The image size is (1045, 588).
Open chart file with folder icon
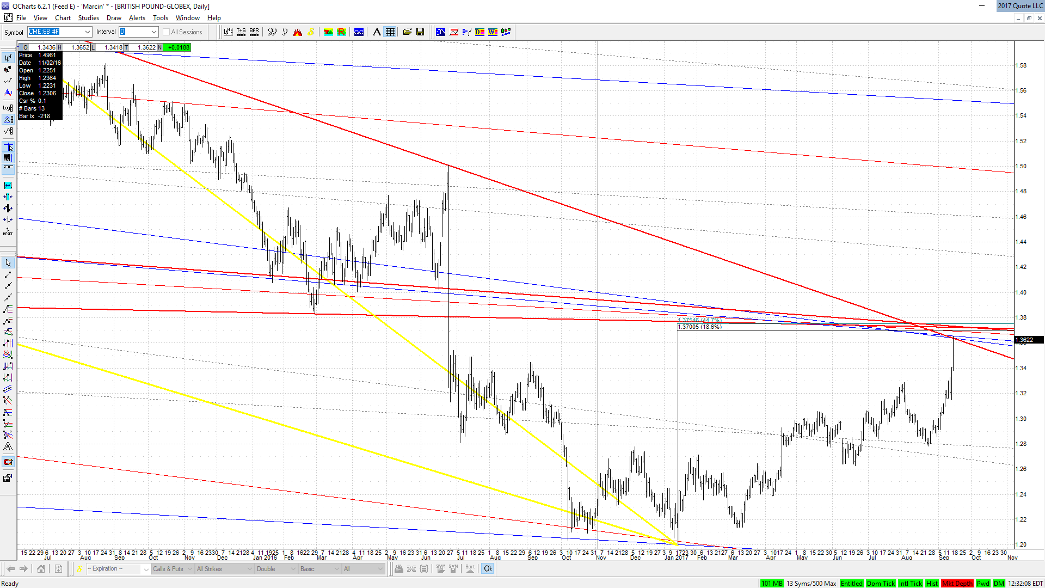tap(407, 32)
